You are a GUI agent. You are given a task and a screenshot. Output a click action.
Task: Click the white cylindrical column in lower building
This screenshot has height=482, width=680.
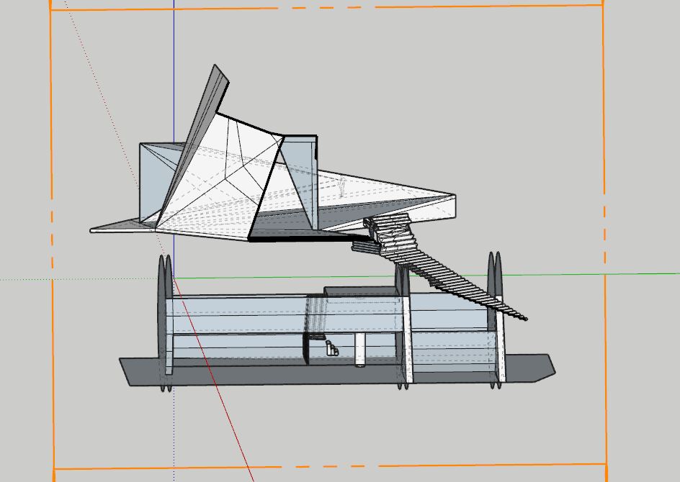(x=360, y=350)
